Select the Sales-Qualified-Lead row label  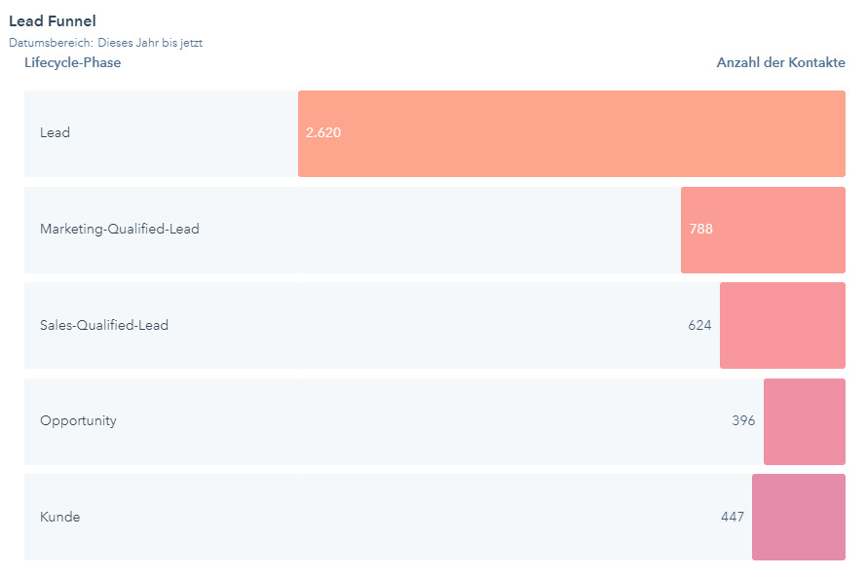103,325
